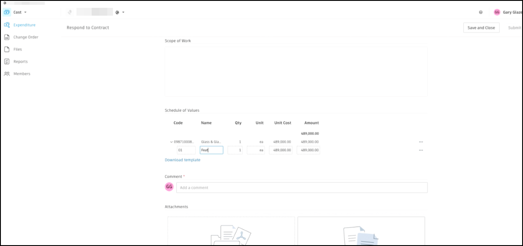
Task: Open Expenditure in the sidebar
Action: 24,25
